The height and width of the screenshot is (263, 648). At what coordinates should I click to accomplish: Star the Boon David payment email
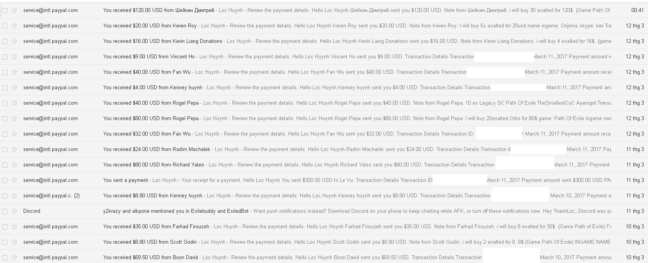click(x=15, y=258)
